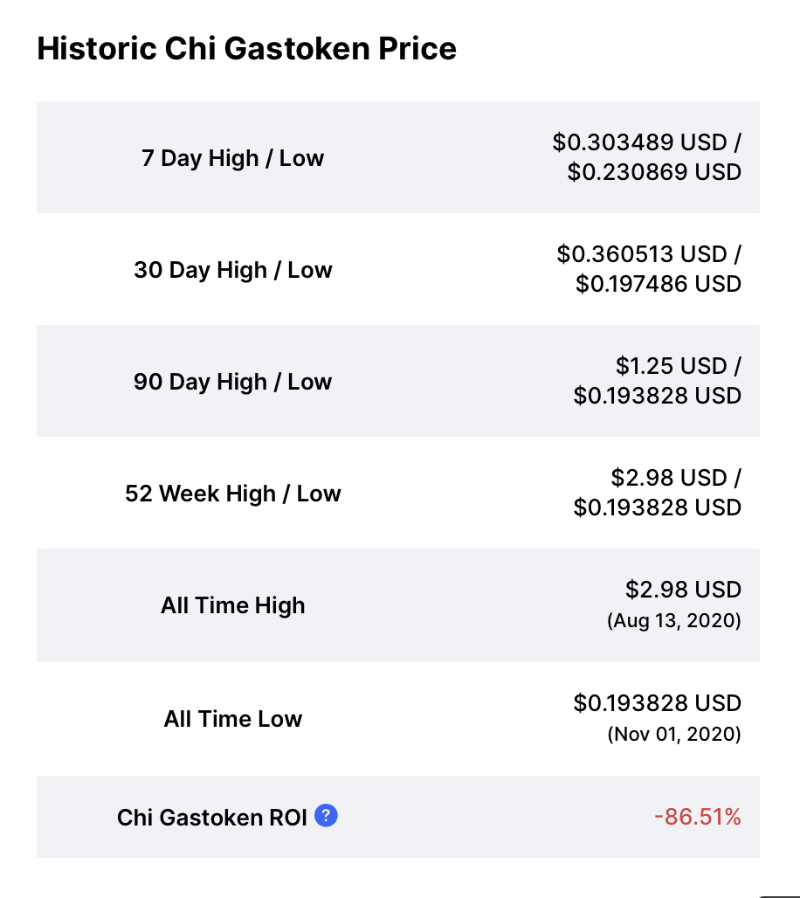Screen dimensions: 800x898
Task: Click the $0.303489 USD seven-day high value
Action: tap(639, 142)
